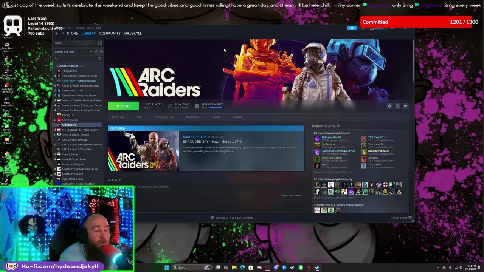Select Arena Breakout: Infinite entry
The height and width of the screenshot is (272, 484).
pyautogui.click(x=75, y=135)
